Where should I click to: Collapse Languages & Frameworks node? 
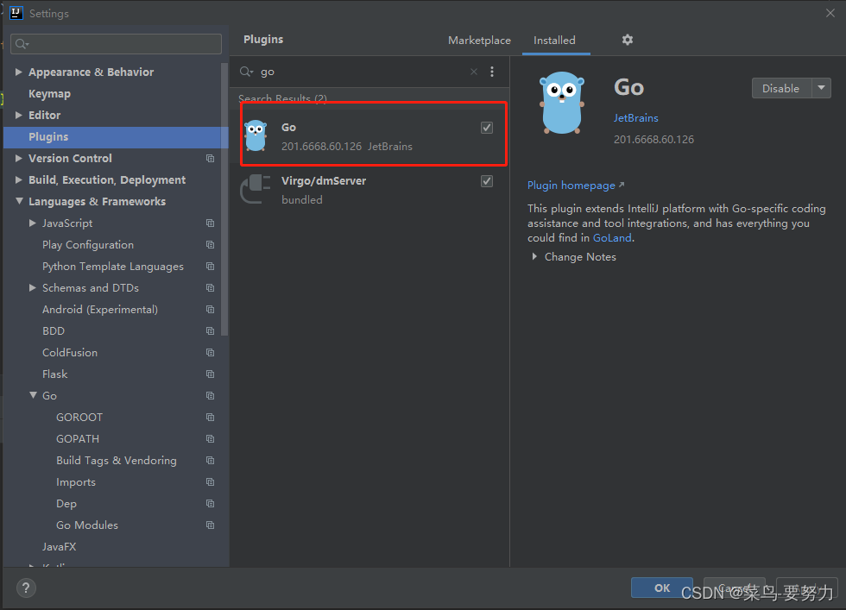click(19, 201)
